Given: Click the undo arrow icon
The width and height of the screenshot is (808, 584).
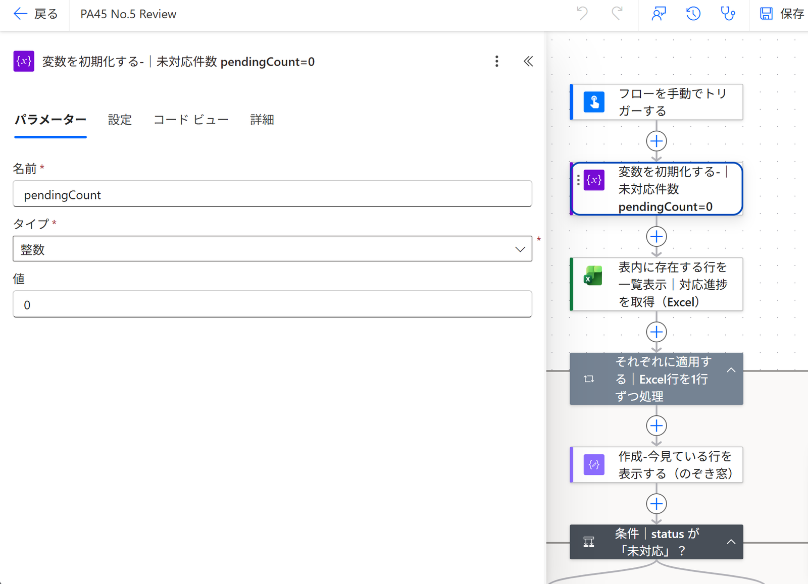Looking at the screenshot, I should (x=582, y=14).
